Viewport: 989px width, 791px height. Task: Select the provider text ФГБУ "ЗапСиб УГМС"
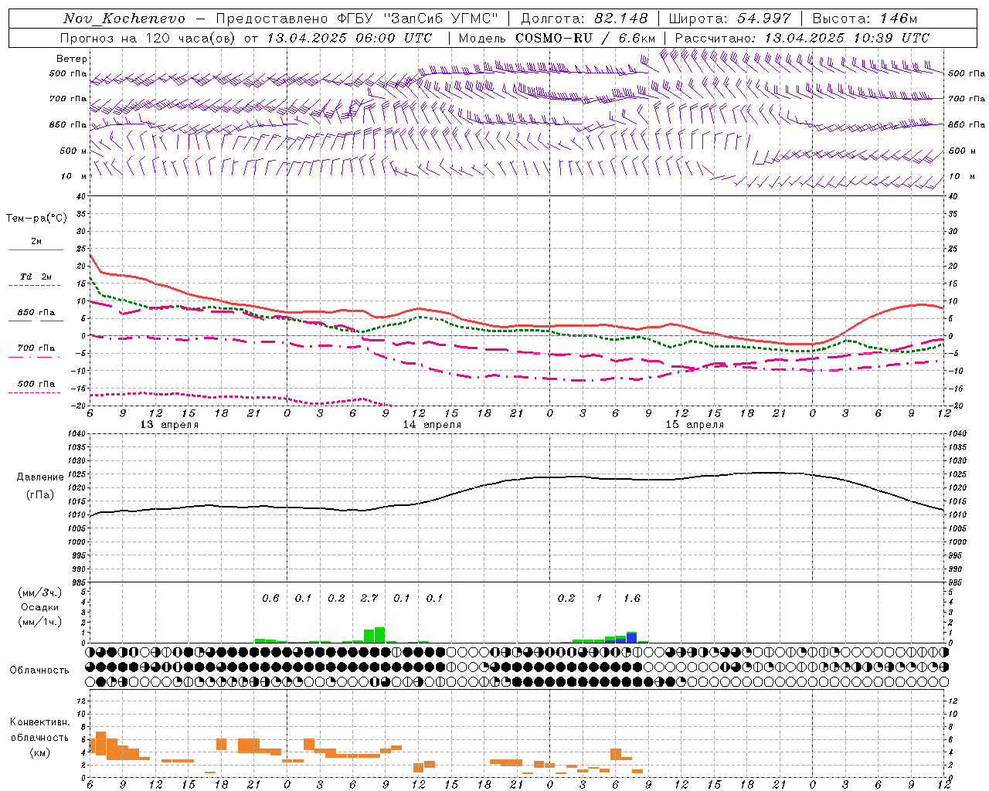click(418, 19)
